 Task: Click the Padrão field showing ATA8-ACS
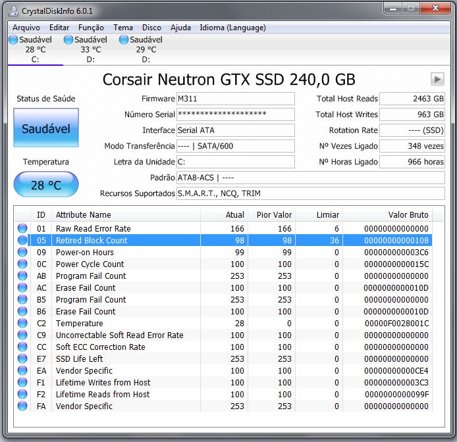click(x=311, y=178)
